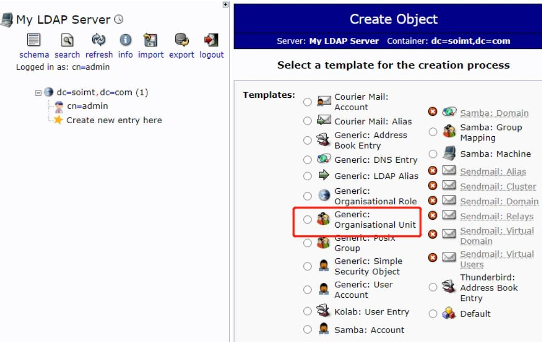Click Create new entry here
Screen dimensions: 542x342
click(x=114, y=120)
